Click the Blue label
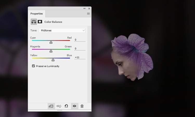Image resolution: width=195 pixels, height=117 pixels. click(x=69, y=55)
